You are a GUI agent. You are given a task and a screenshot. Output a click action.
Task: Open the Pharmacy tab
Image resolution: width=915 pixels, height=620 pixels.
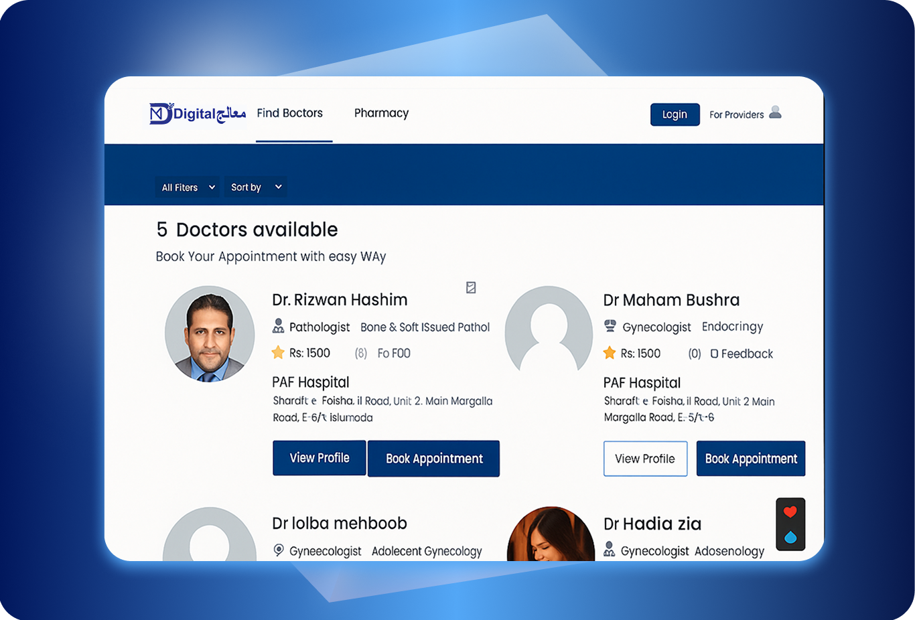tap(381, 113)
